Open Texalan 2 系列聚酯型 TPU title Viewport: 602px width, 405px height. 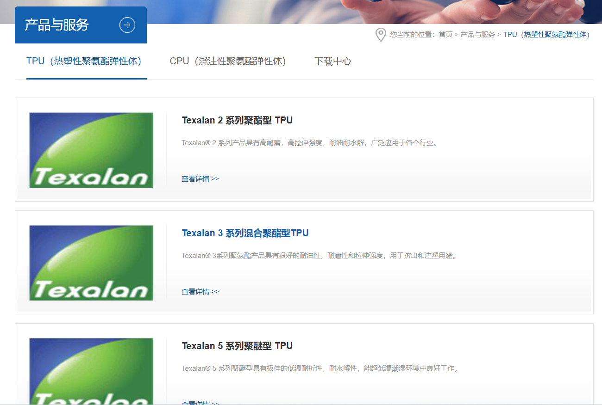pos(237,120)
